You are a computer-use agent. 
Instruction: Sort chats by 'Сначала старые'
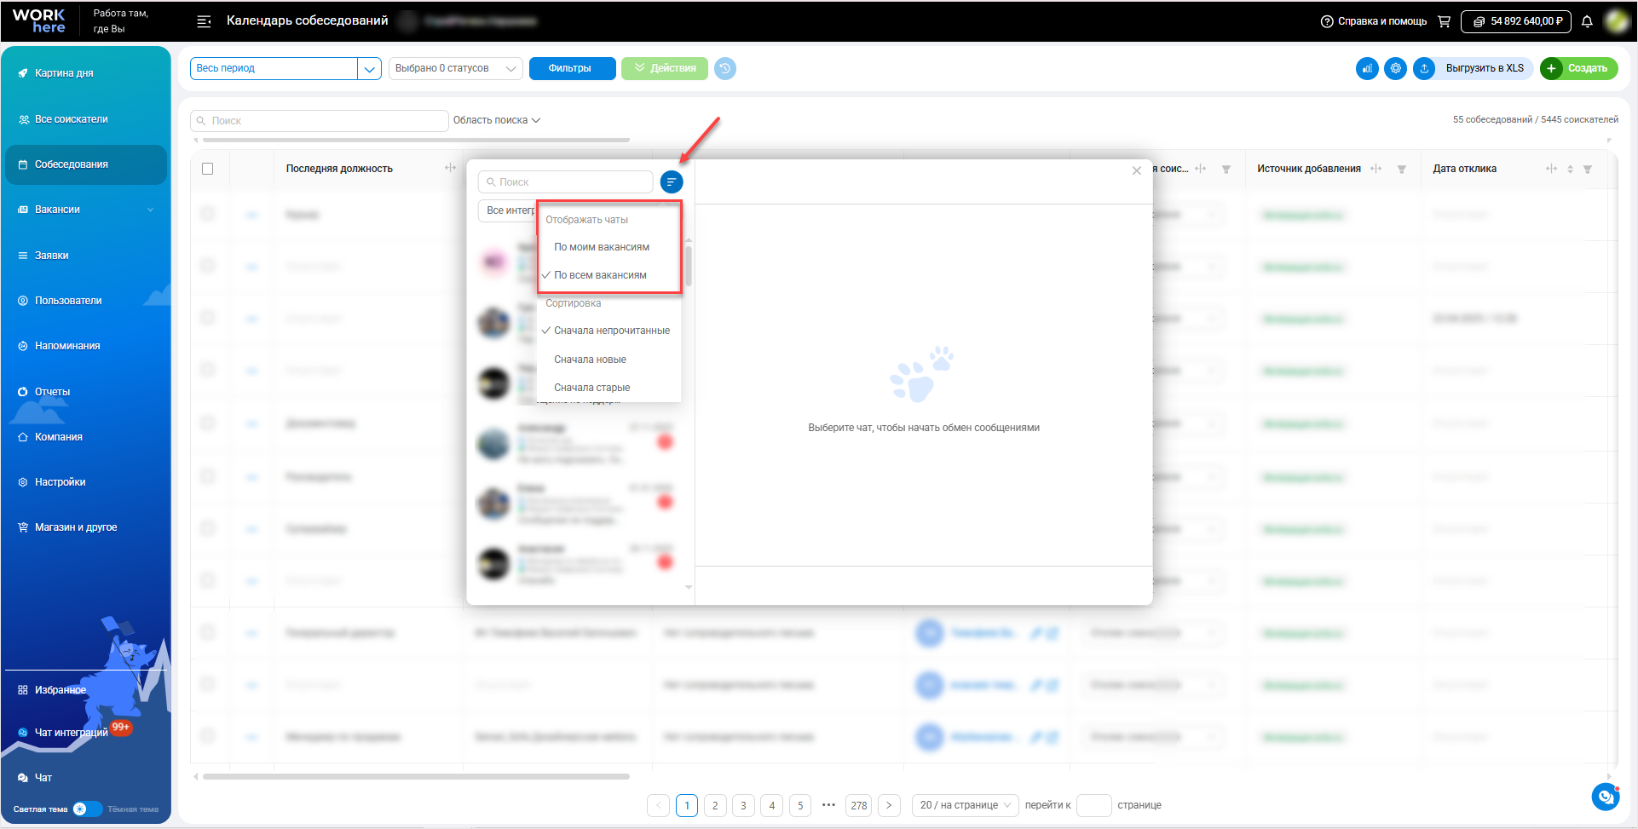coord(592,388)
